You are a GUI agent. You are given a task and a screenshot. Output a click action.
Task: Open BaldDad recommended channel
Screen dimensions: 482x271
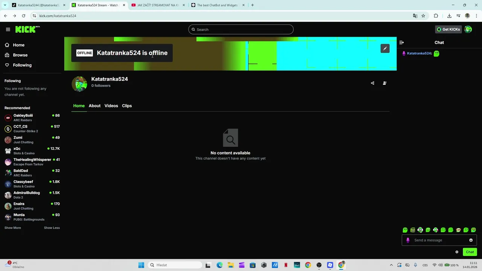(x=32, y=173)
